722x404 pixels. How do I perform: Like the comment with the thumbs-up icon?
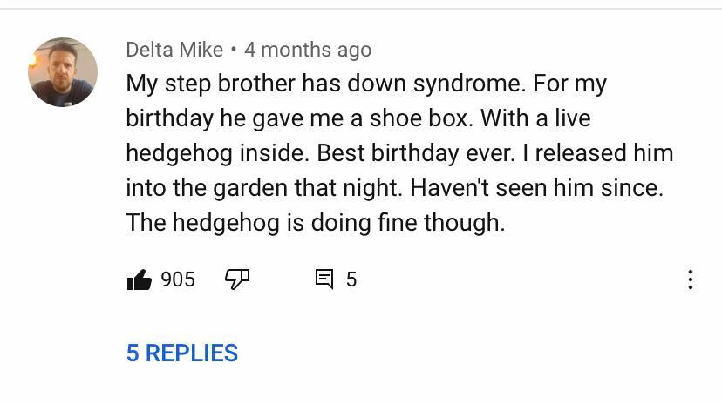pyautogui.click(x=140, y=279)
